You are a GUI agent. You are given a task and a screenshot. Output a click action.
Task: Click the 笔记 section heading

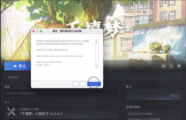[129, 87]
